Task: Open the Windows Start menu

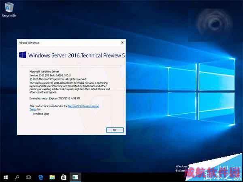Action: point(6,177)
